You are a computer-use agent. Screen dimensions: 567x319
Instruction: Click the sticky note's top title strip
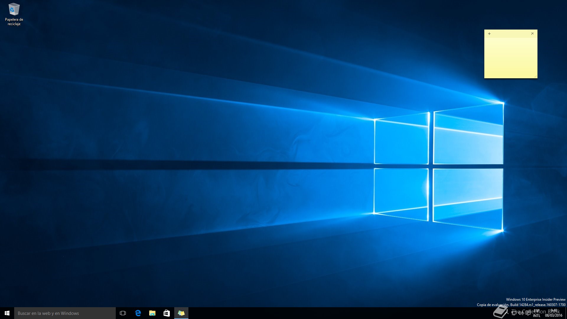click(x=511, y=34)
